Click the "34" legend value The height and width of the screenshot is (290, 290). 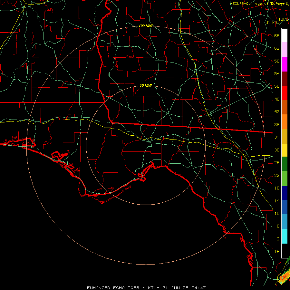[x=277, y=137]
